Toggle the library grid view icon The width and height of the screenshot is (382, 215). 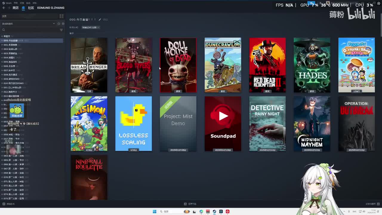click(x=61, y=16)
